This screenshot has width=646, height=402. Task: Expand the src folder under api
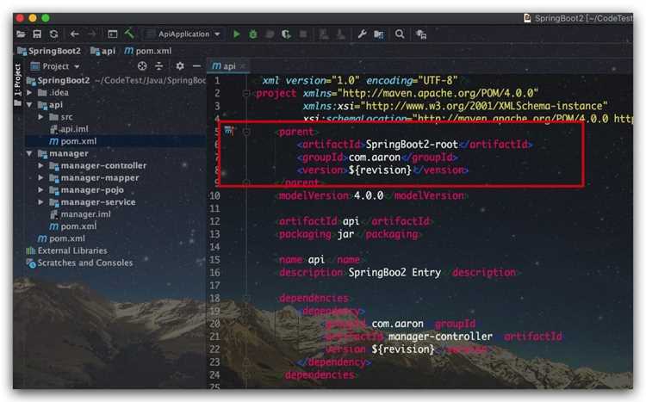point(40,117)
